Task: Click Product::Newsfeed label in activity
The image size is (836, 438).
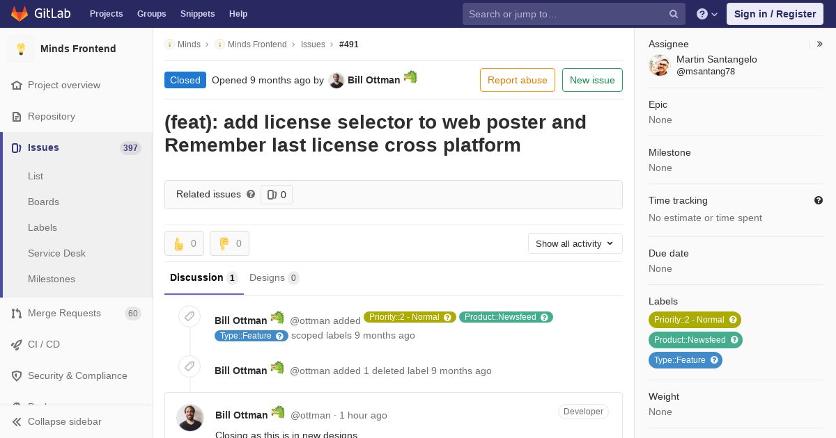Action: (500, 317)
